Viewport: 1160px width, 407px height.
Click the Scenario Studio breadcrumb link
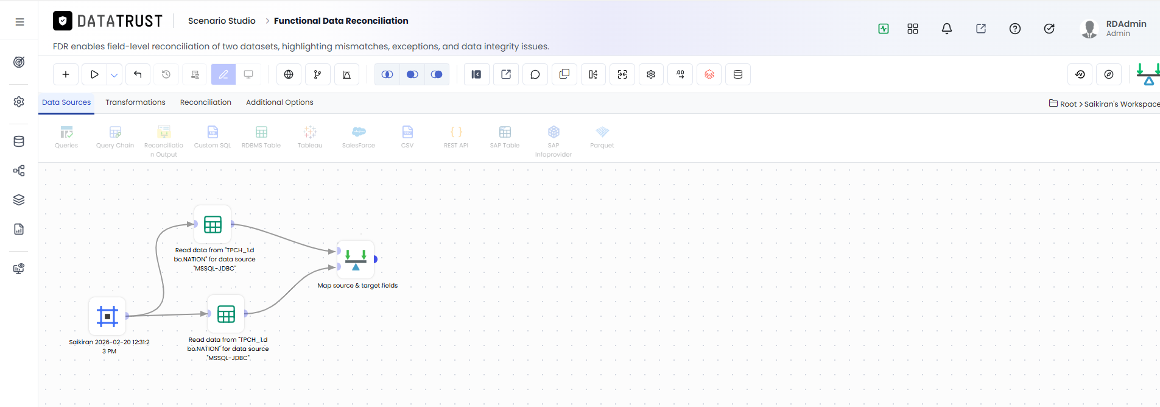222,21
